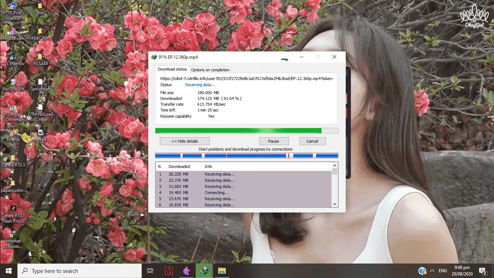Select GTM NoLoad v2.rvpn file icon

(x=40, y=113)
